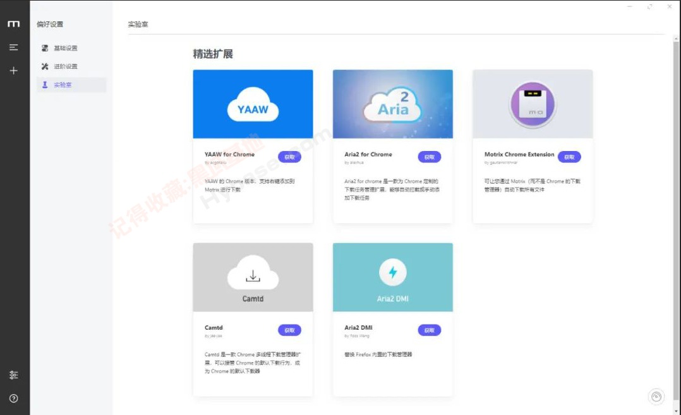Click the Motrix Chrome Extension title
681x415 pixels.
[519, 155]
